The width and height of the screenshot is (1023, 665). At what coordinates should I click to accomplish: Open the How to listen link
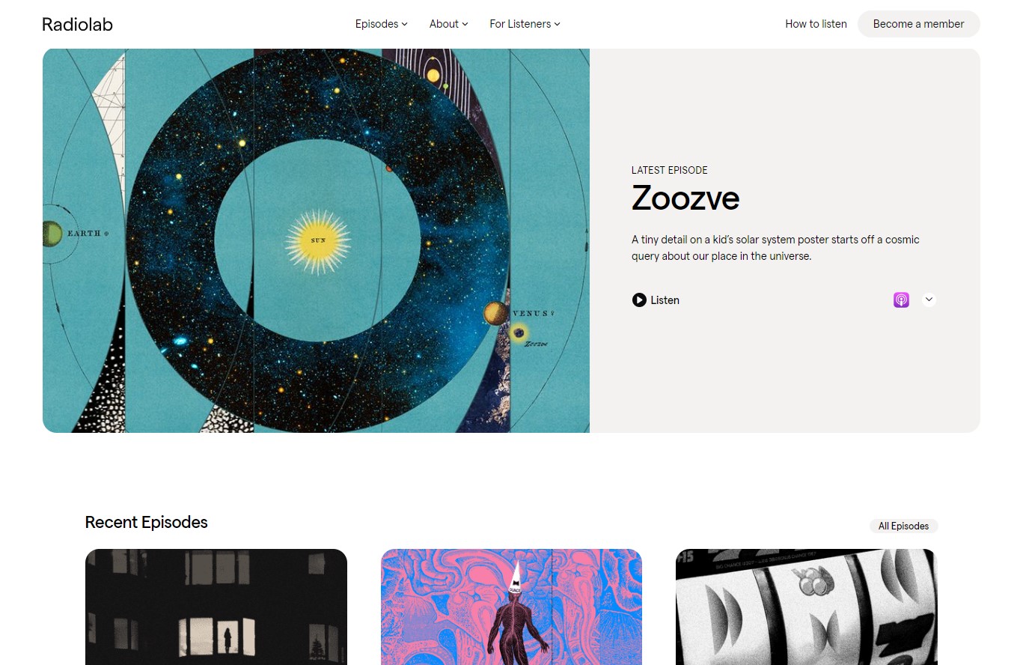pos(816,24)
